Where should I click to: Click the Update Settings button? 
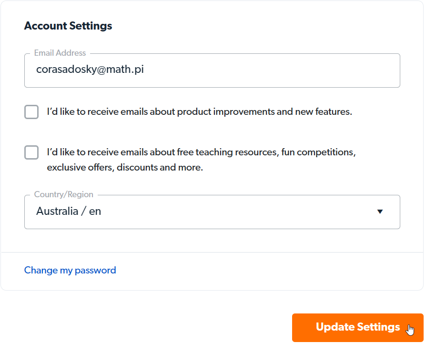357,327
